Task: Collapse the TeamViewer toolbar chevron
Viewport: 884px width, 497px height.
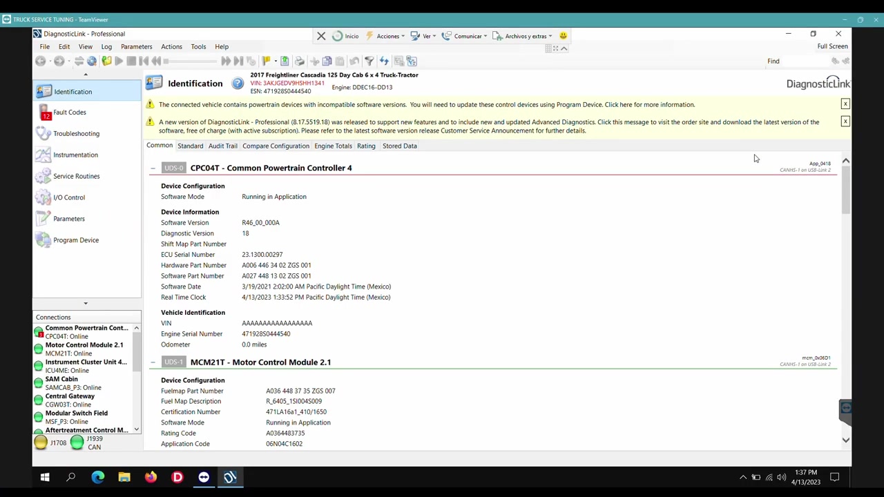Action: (x=564, y=48)
